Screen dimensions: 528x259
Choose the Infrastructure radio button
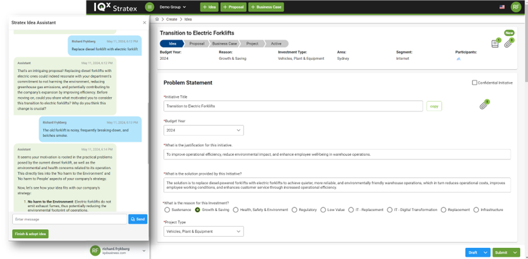tap(476, 210)
